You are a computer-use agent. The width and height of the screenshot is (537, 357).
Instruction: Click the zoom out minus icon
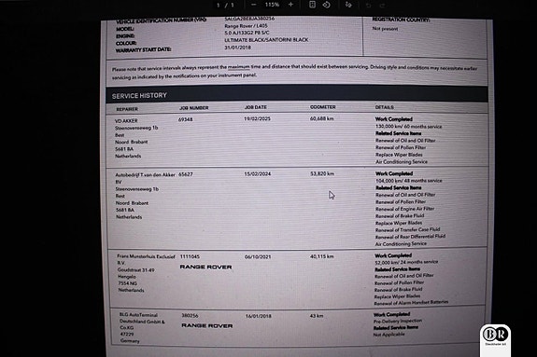(x=253, y=5)
